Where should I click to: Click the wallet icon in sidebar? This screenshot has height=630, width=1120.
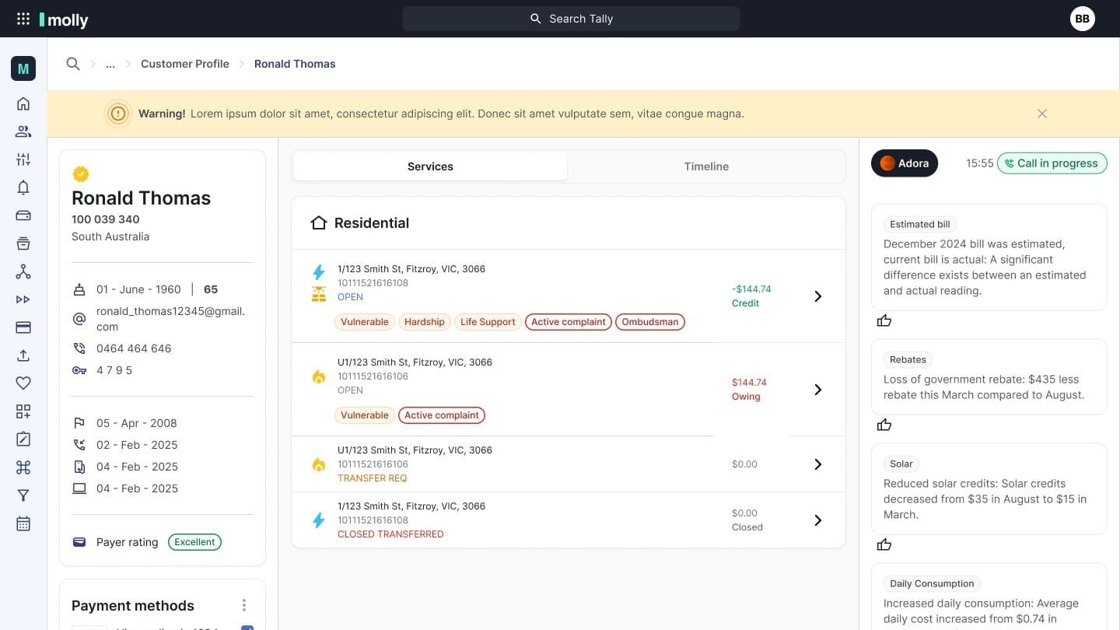23,215
